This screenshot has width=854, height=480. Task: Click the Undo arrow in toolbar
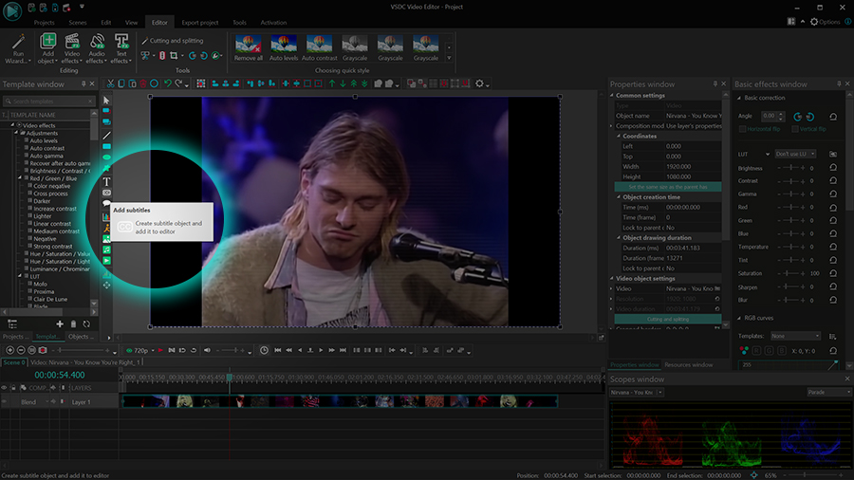tap(168, 83)
